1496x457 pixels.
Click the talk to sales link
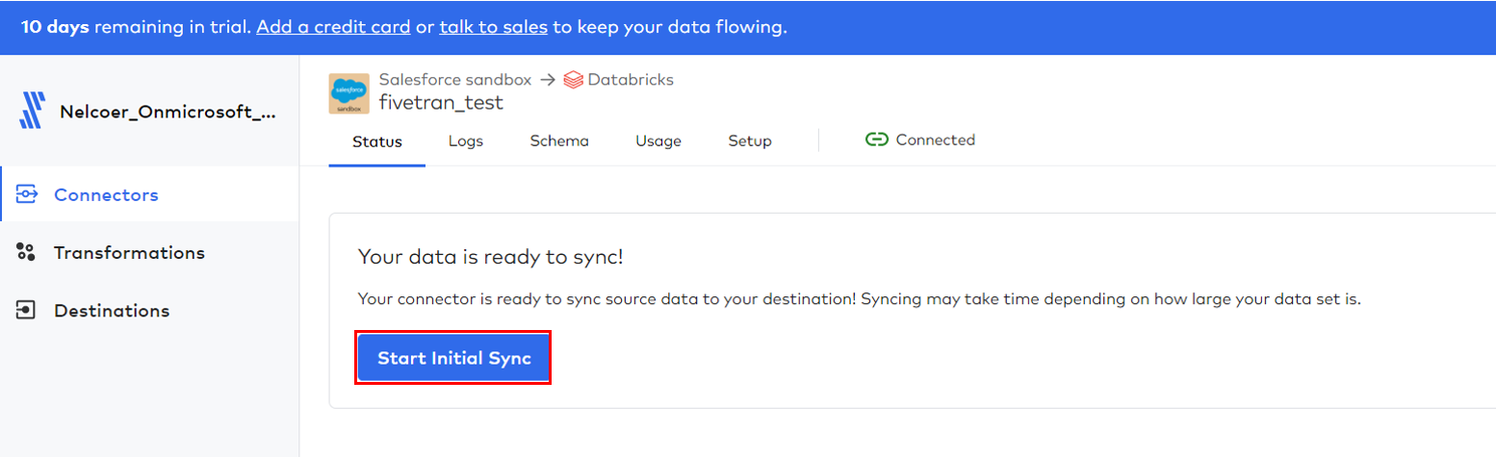pyautogui.click(x=494, y=27)
